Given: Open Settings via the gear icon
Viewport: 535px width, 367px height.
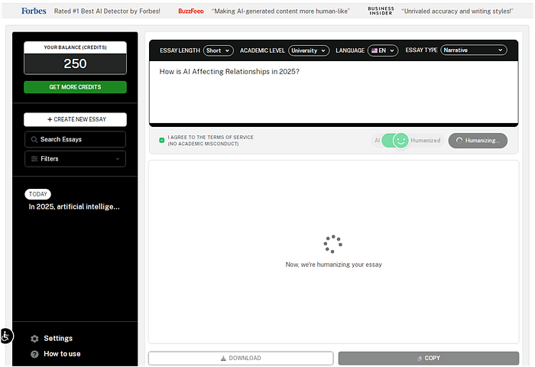Looking at the screenshot, I should click(x=34, y=339).
